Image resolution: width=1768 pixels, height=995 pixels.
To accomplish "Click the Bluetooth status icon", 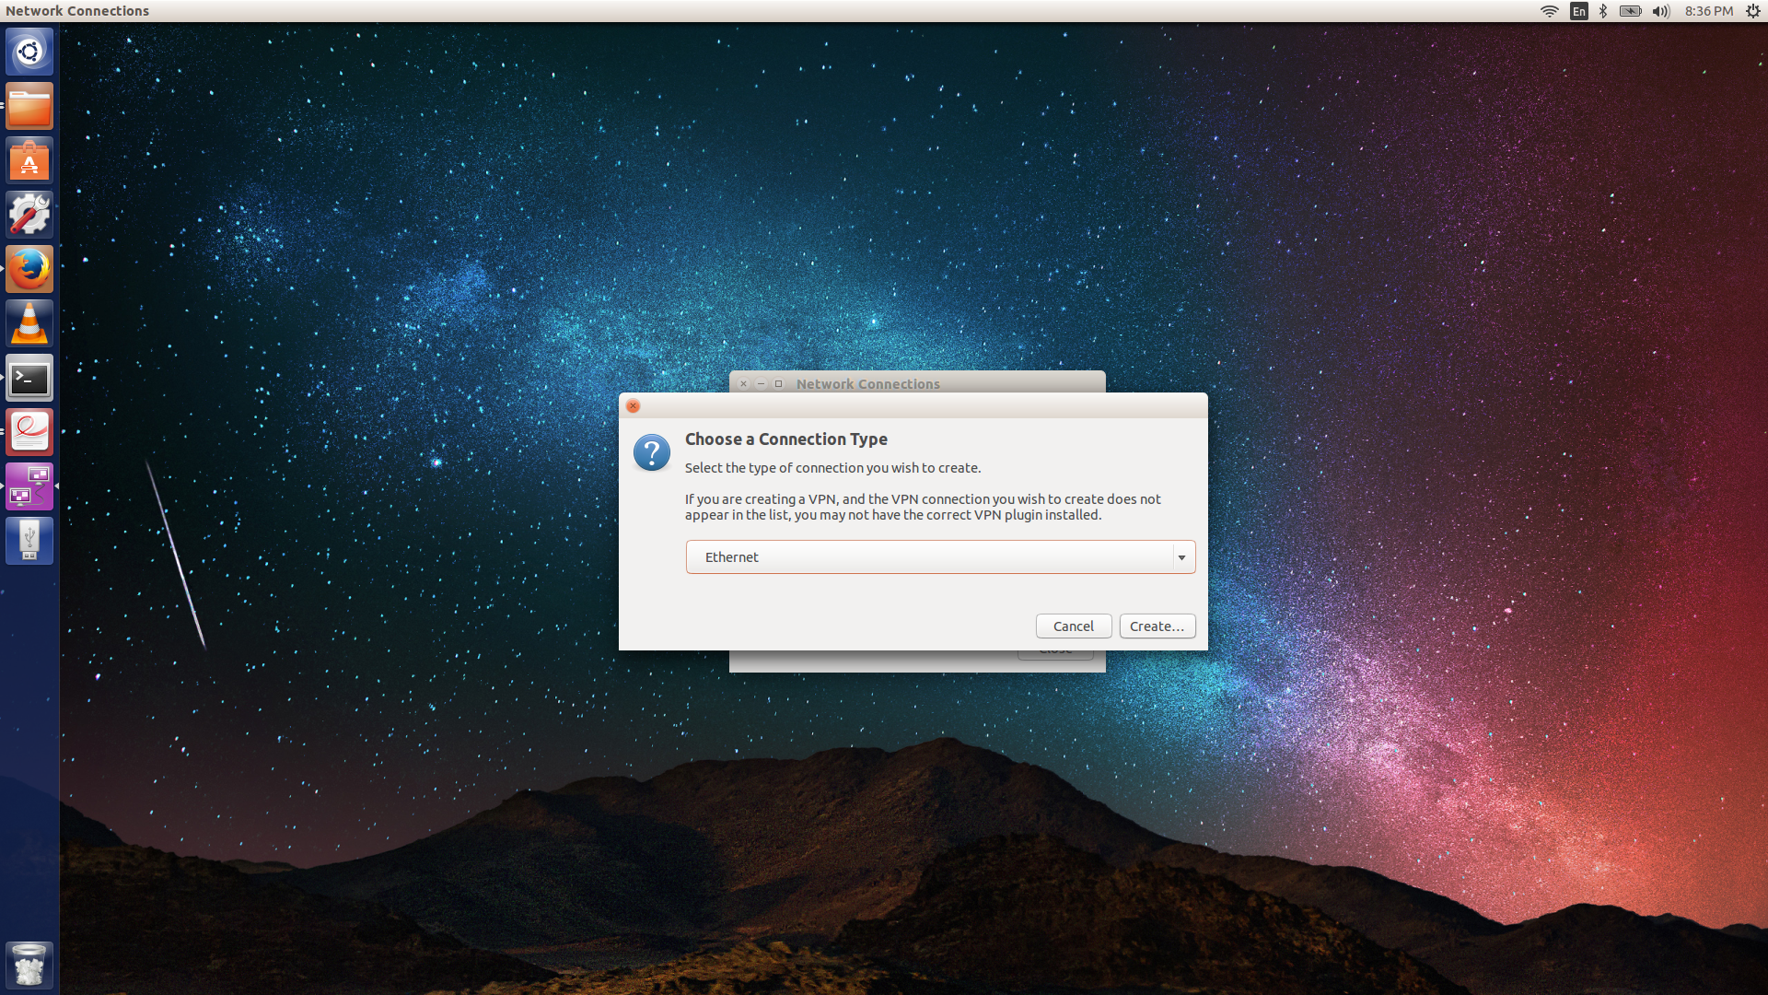I will point(1603,11).
